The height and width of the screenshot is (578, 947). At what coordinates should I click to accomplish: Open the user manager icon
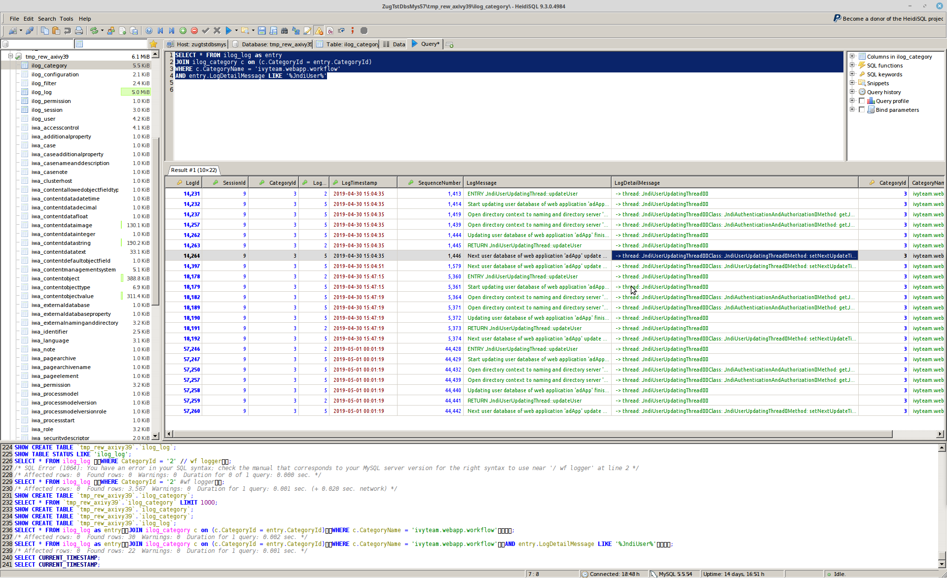(111, 31)
